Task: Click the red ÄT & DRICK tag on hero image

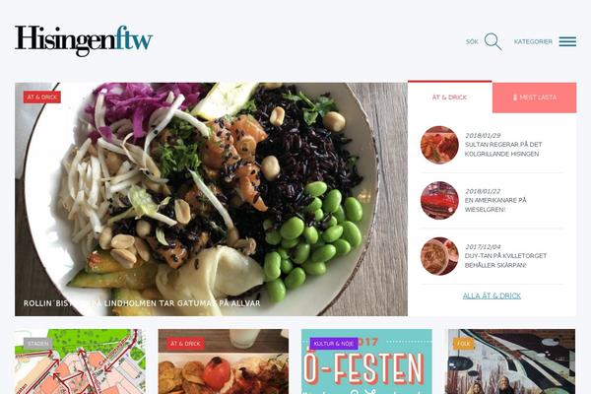Action: [41, 97]
